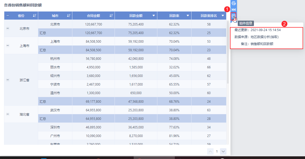Collapse all groups using header minus icon
The width and height of the screenshot is (305, 159).
(x=8, y=16)
